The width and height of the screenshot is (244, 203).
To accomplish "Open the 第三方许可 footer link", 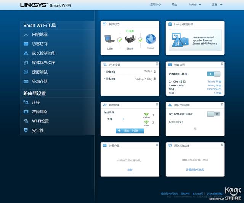I will [197, 193].
